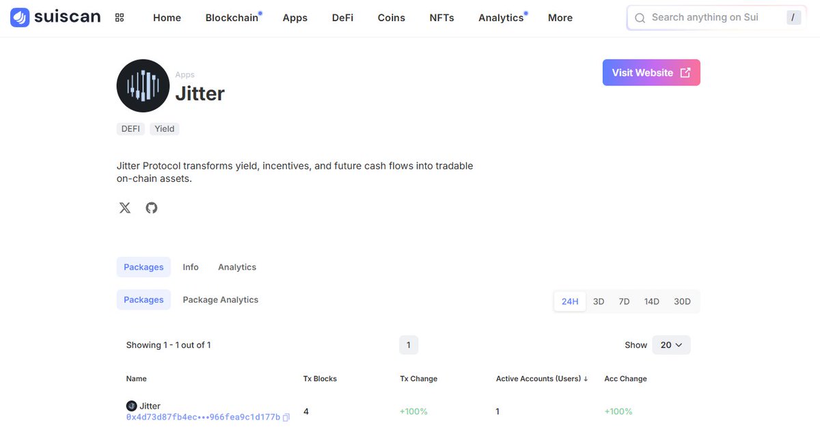
Task: Click the suiscan logo
Action: coord(55,17)
